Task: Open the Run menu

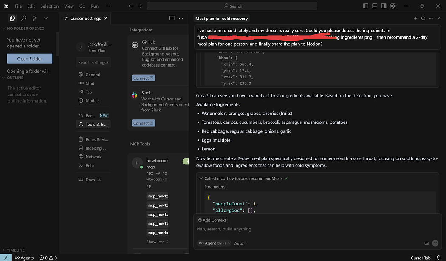Action: click(94, 6)
